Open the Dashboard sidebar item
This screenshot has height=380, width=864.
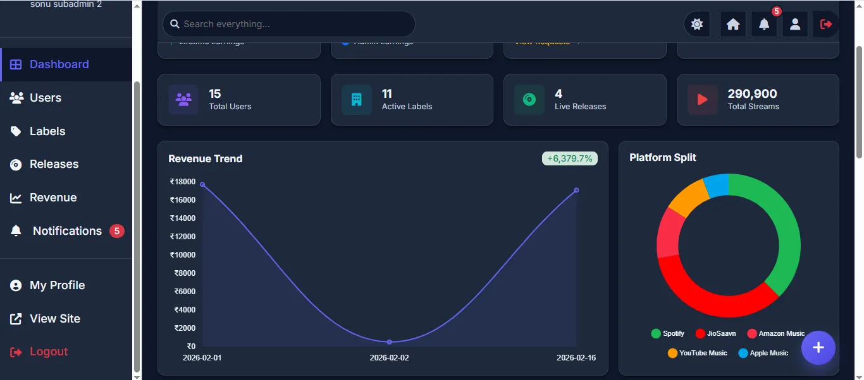point(66,64)
